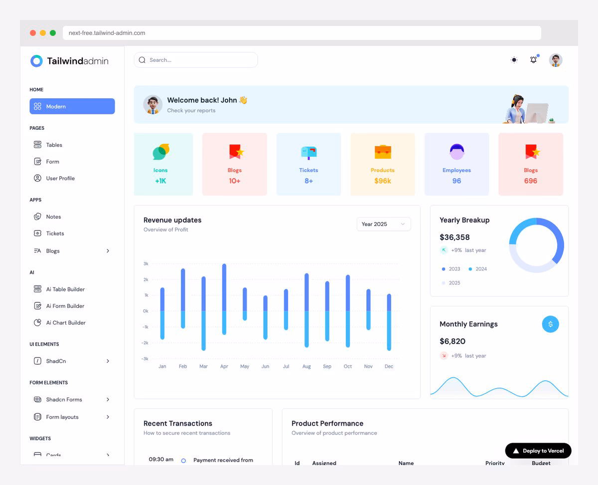The image size is (598, 485).
Task: Click the Yearly Breakup donut chart
Action: 537,245
